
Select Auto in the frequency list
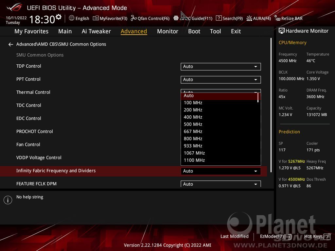tap(219, 96)
